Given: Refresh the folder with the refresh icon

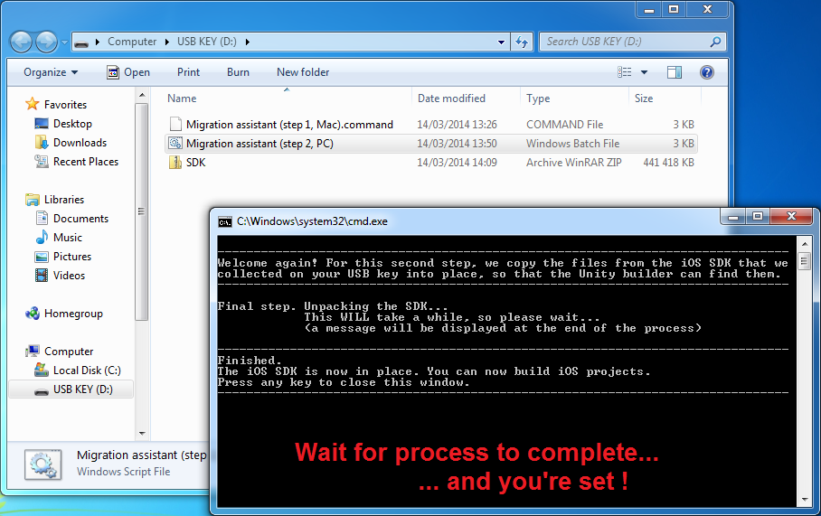Looking at the screenshot, I should tap(522, 42).
